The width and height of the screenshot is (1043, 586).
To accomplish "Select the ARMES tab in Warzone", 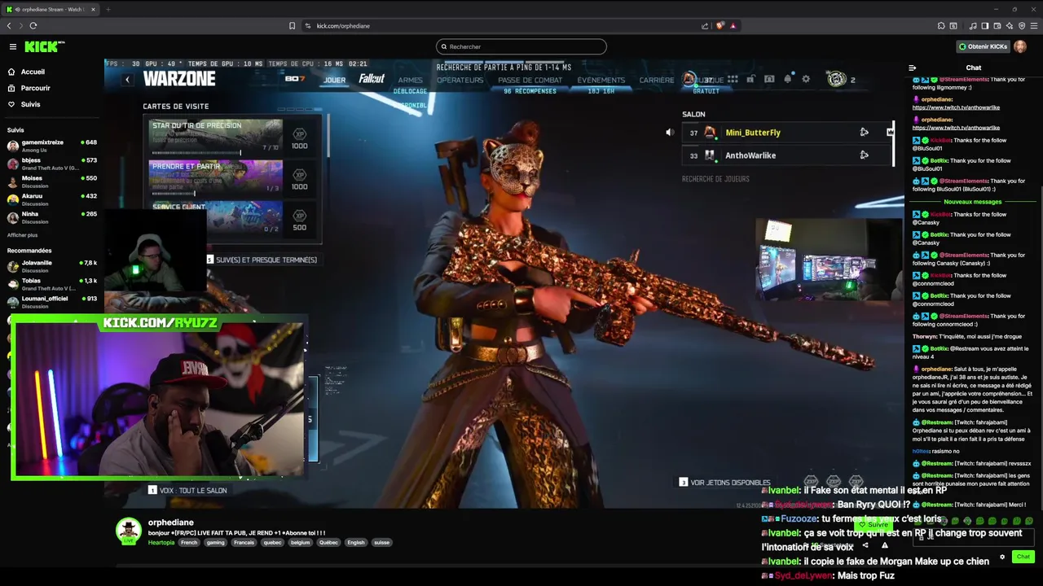I will tap(410, 80).
